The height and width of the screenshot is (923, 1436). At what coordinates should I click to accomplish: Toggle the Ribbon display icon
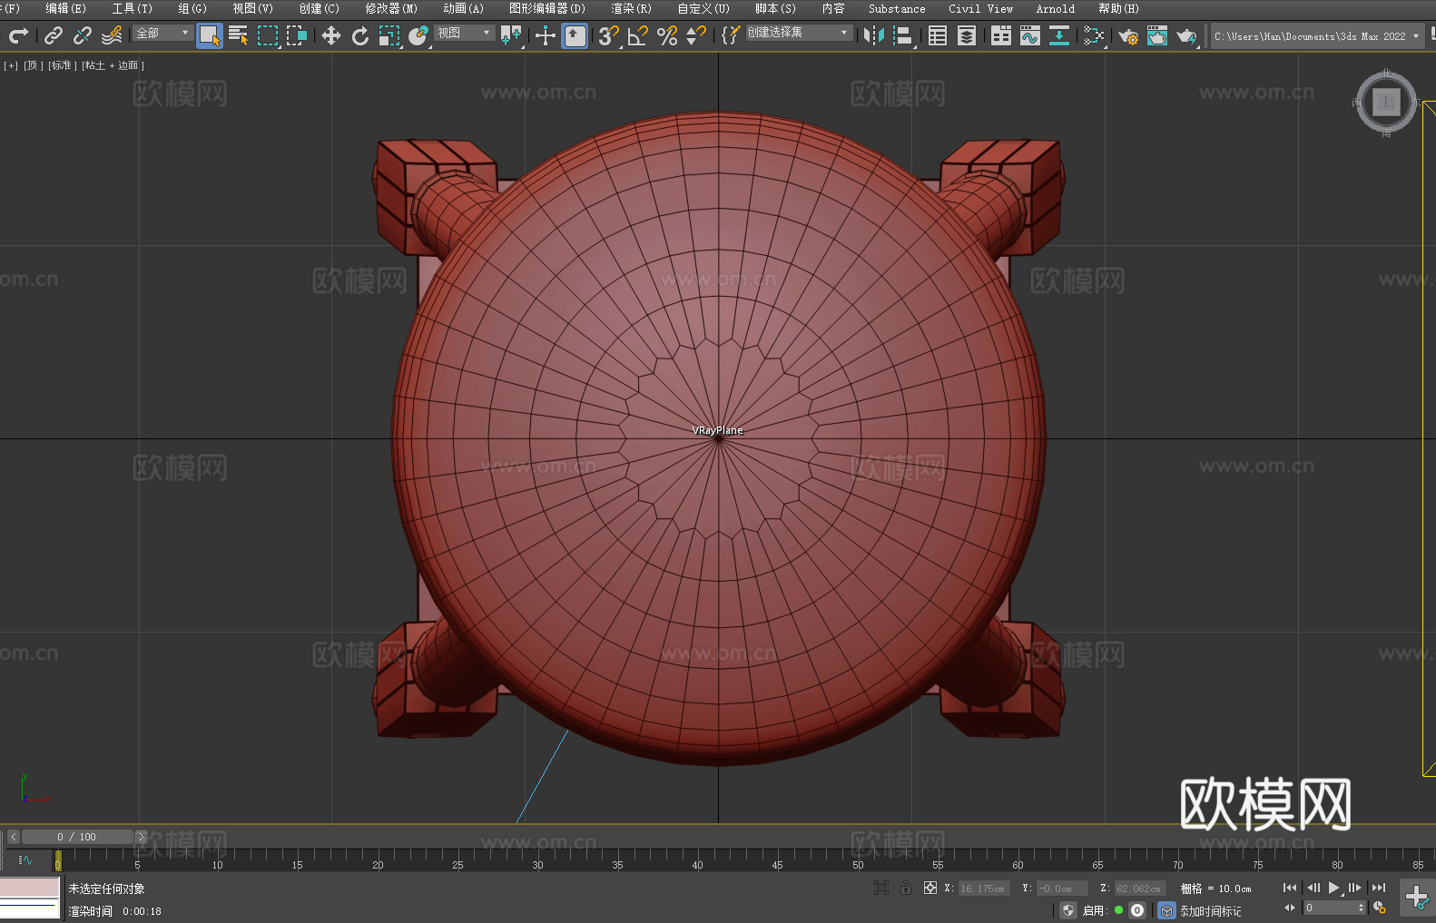(1001, 36)
